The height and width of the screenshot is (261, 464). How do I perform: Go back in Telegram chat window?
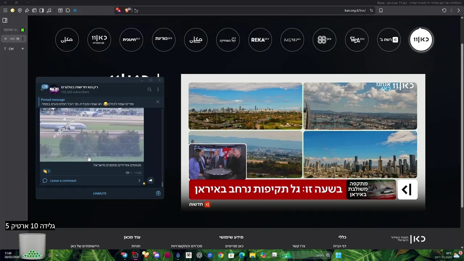click(42, 89)
